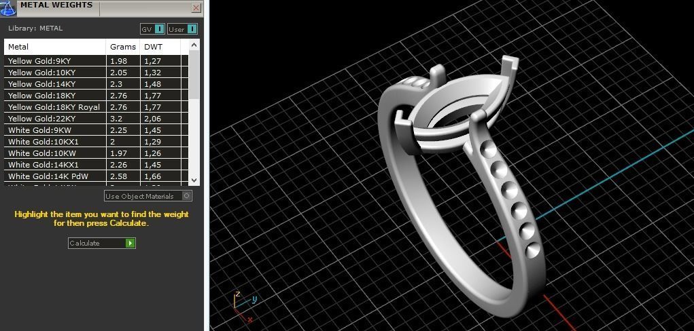This screenshot has height=331, width=694.
Task: Select the Yellow Gold:9KY row
Action: click(96, 61)
